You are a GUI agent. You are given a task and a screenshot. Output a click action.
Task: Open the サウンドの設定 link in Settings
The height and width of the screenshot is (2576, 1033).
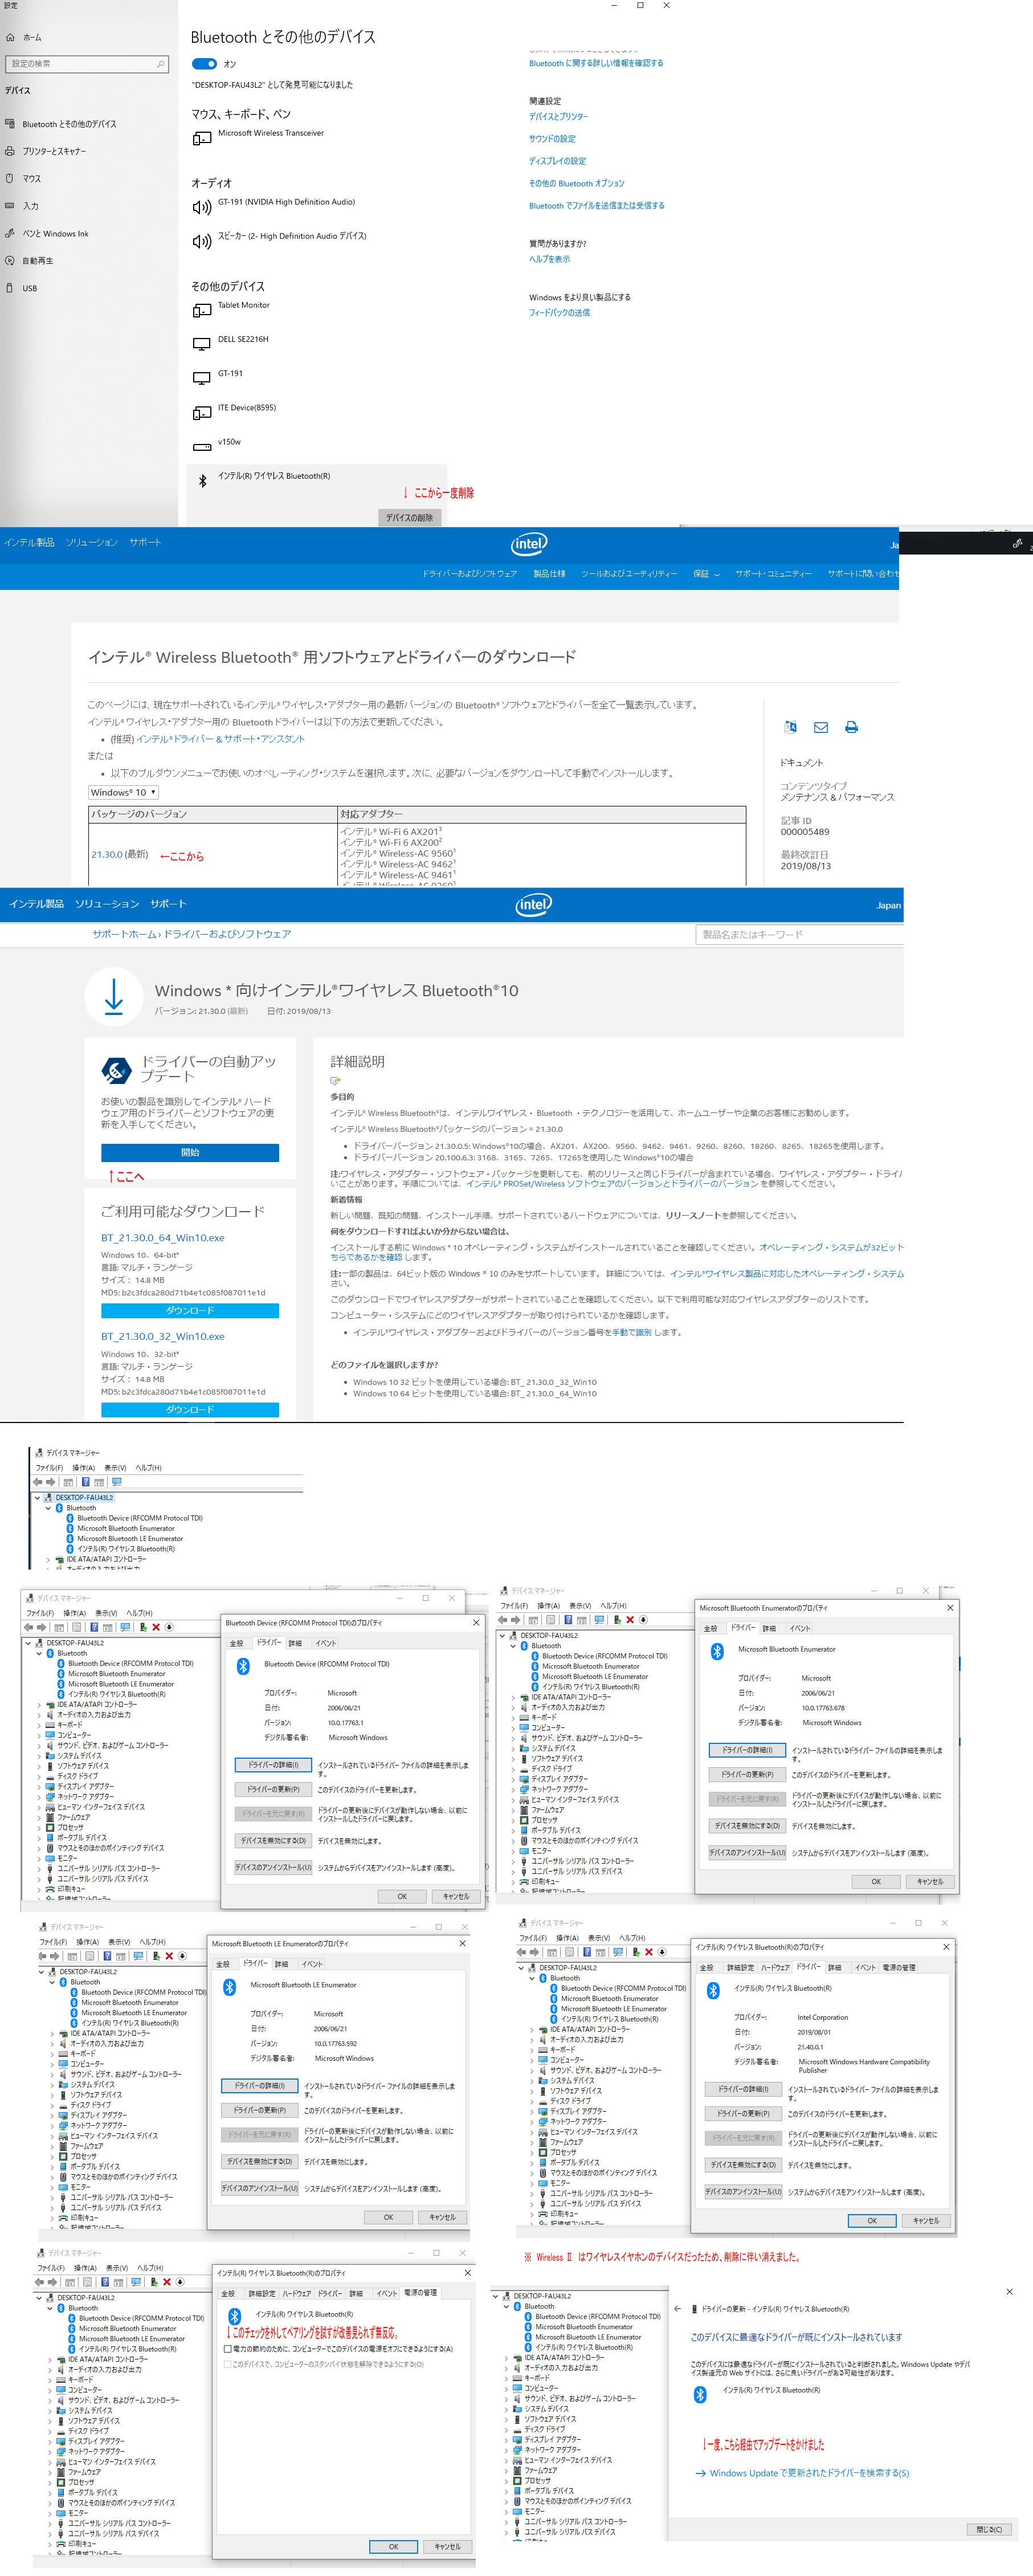552,139
